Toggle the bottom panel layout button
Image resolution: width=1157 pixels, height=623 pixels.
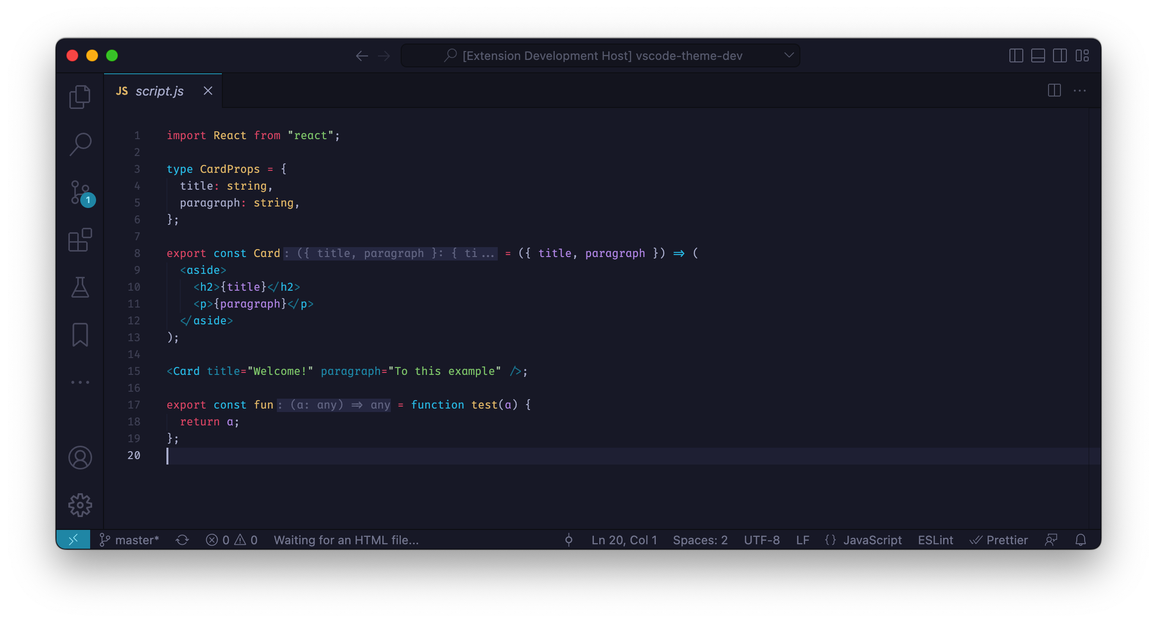[x=1038, y=55]
